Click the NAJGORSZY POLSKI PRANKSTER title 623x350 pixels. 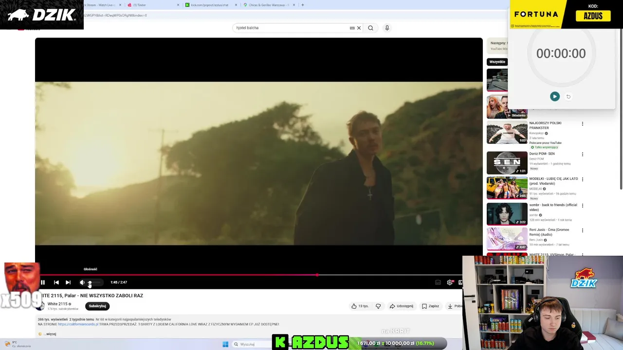[545, 125]
